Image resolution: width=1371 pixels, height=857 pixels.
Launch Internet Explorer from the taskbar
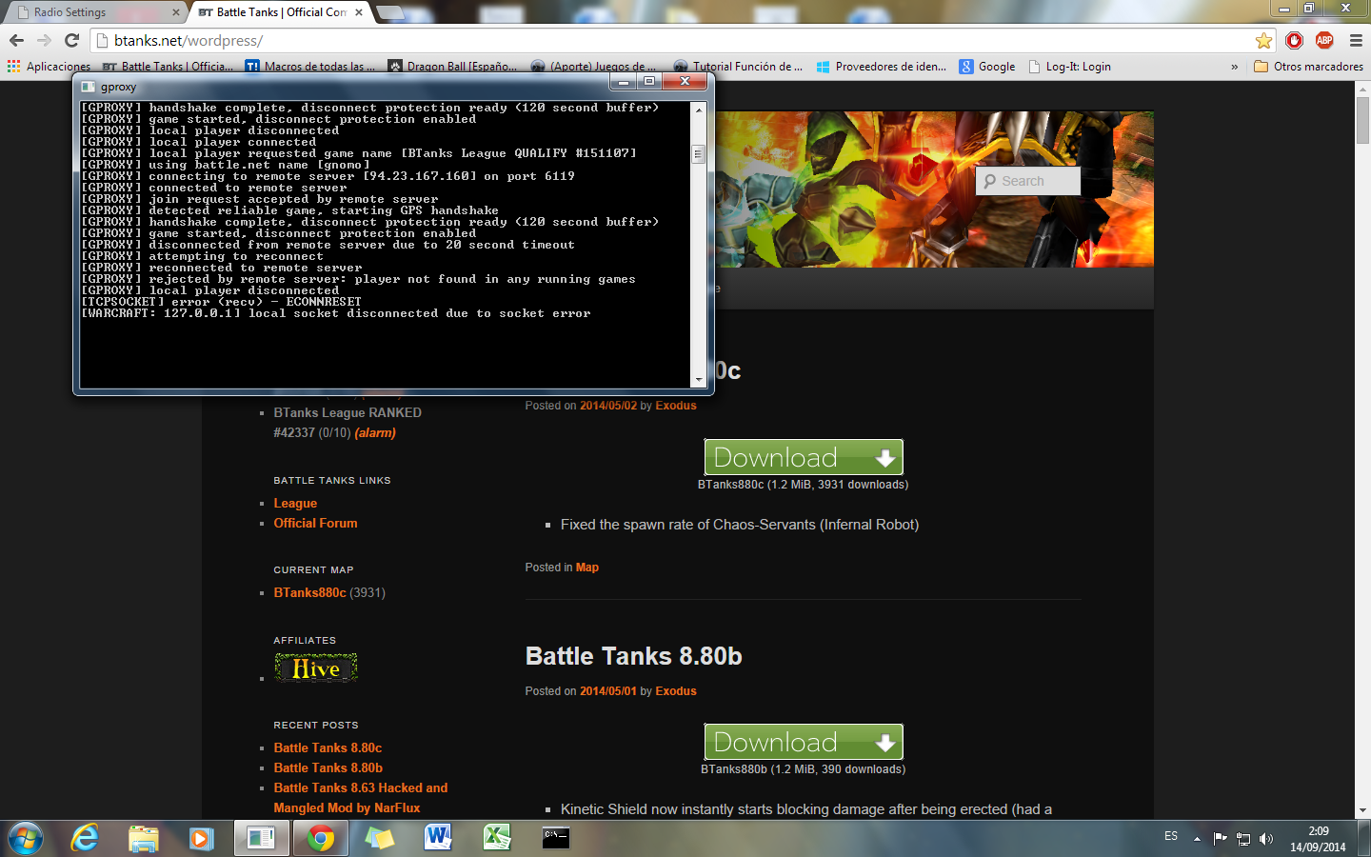tap(85, 838)
